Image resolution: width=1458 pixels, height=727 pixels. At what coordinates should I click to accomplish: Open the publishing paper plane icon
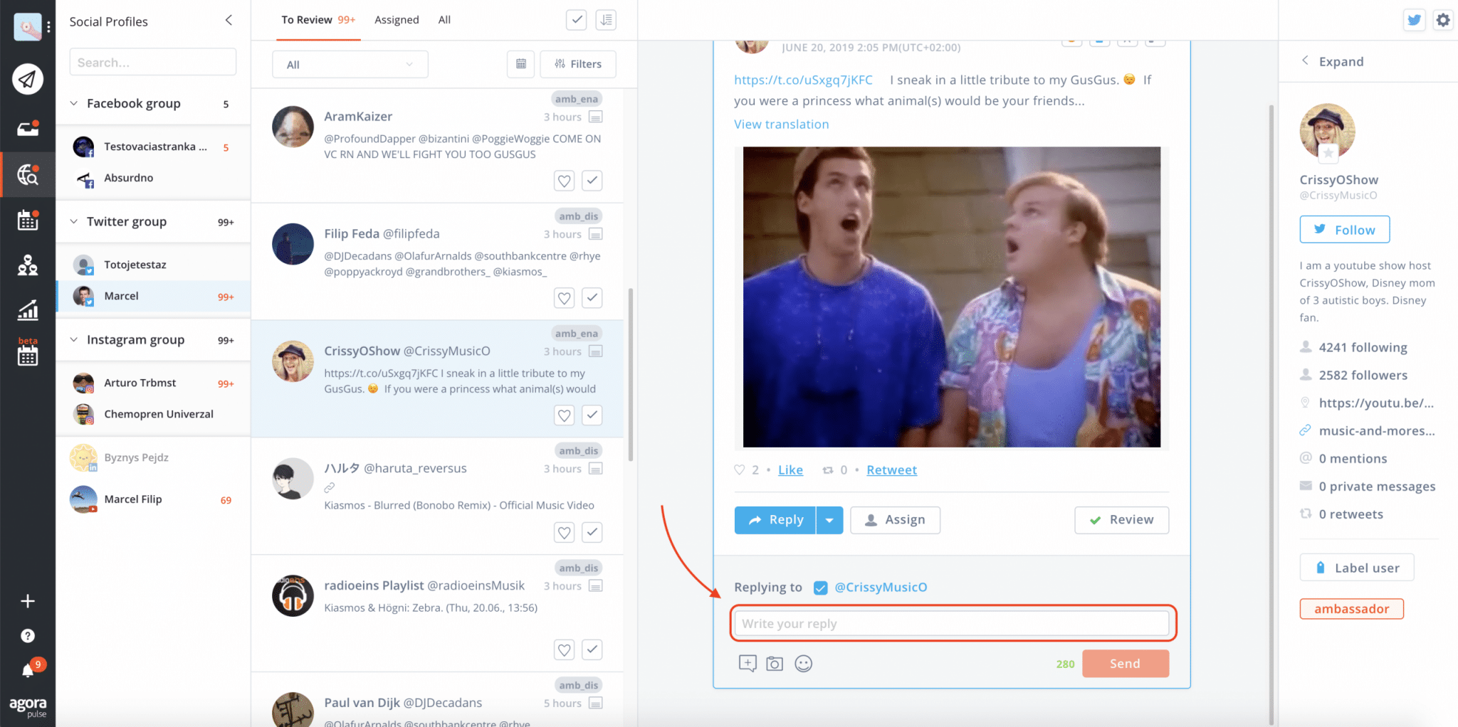pyautogui.click(x=27, y=79)
